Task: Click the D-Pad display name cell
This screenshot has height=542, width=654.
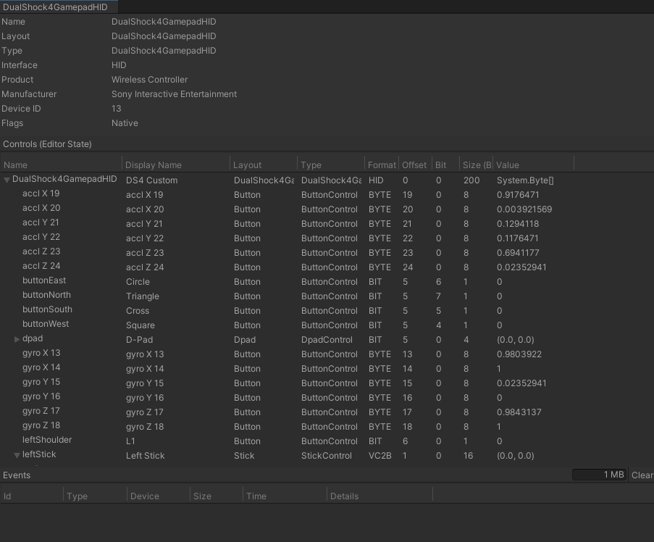Action: pyautogui.click(x=139, y=340)
